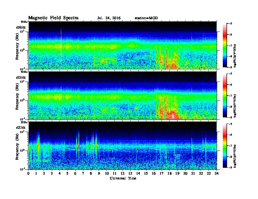Click hour tick label 1 on the time axis
Screen dimensions: 258x199
36,173
